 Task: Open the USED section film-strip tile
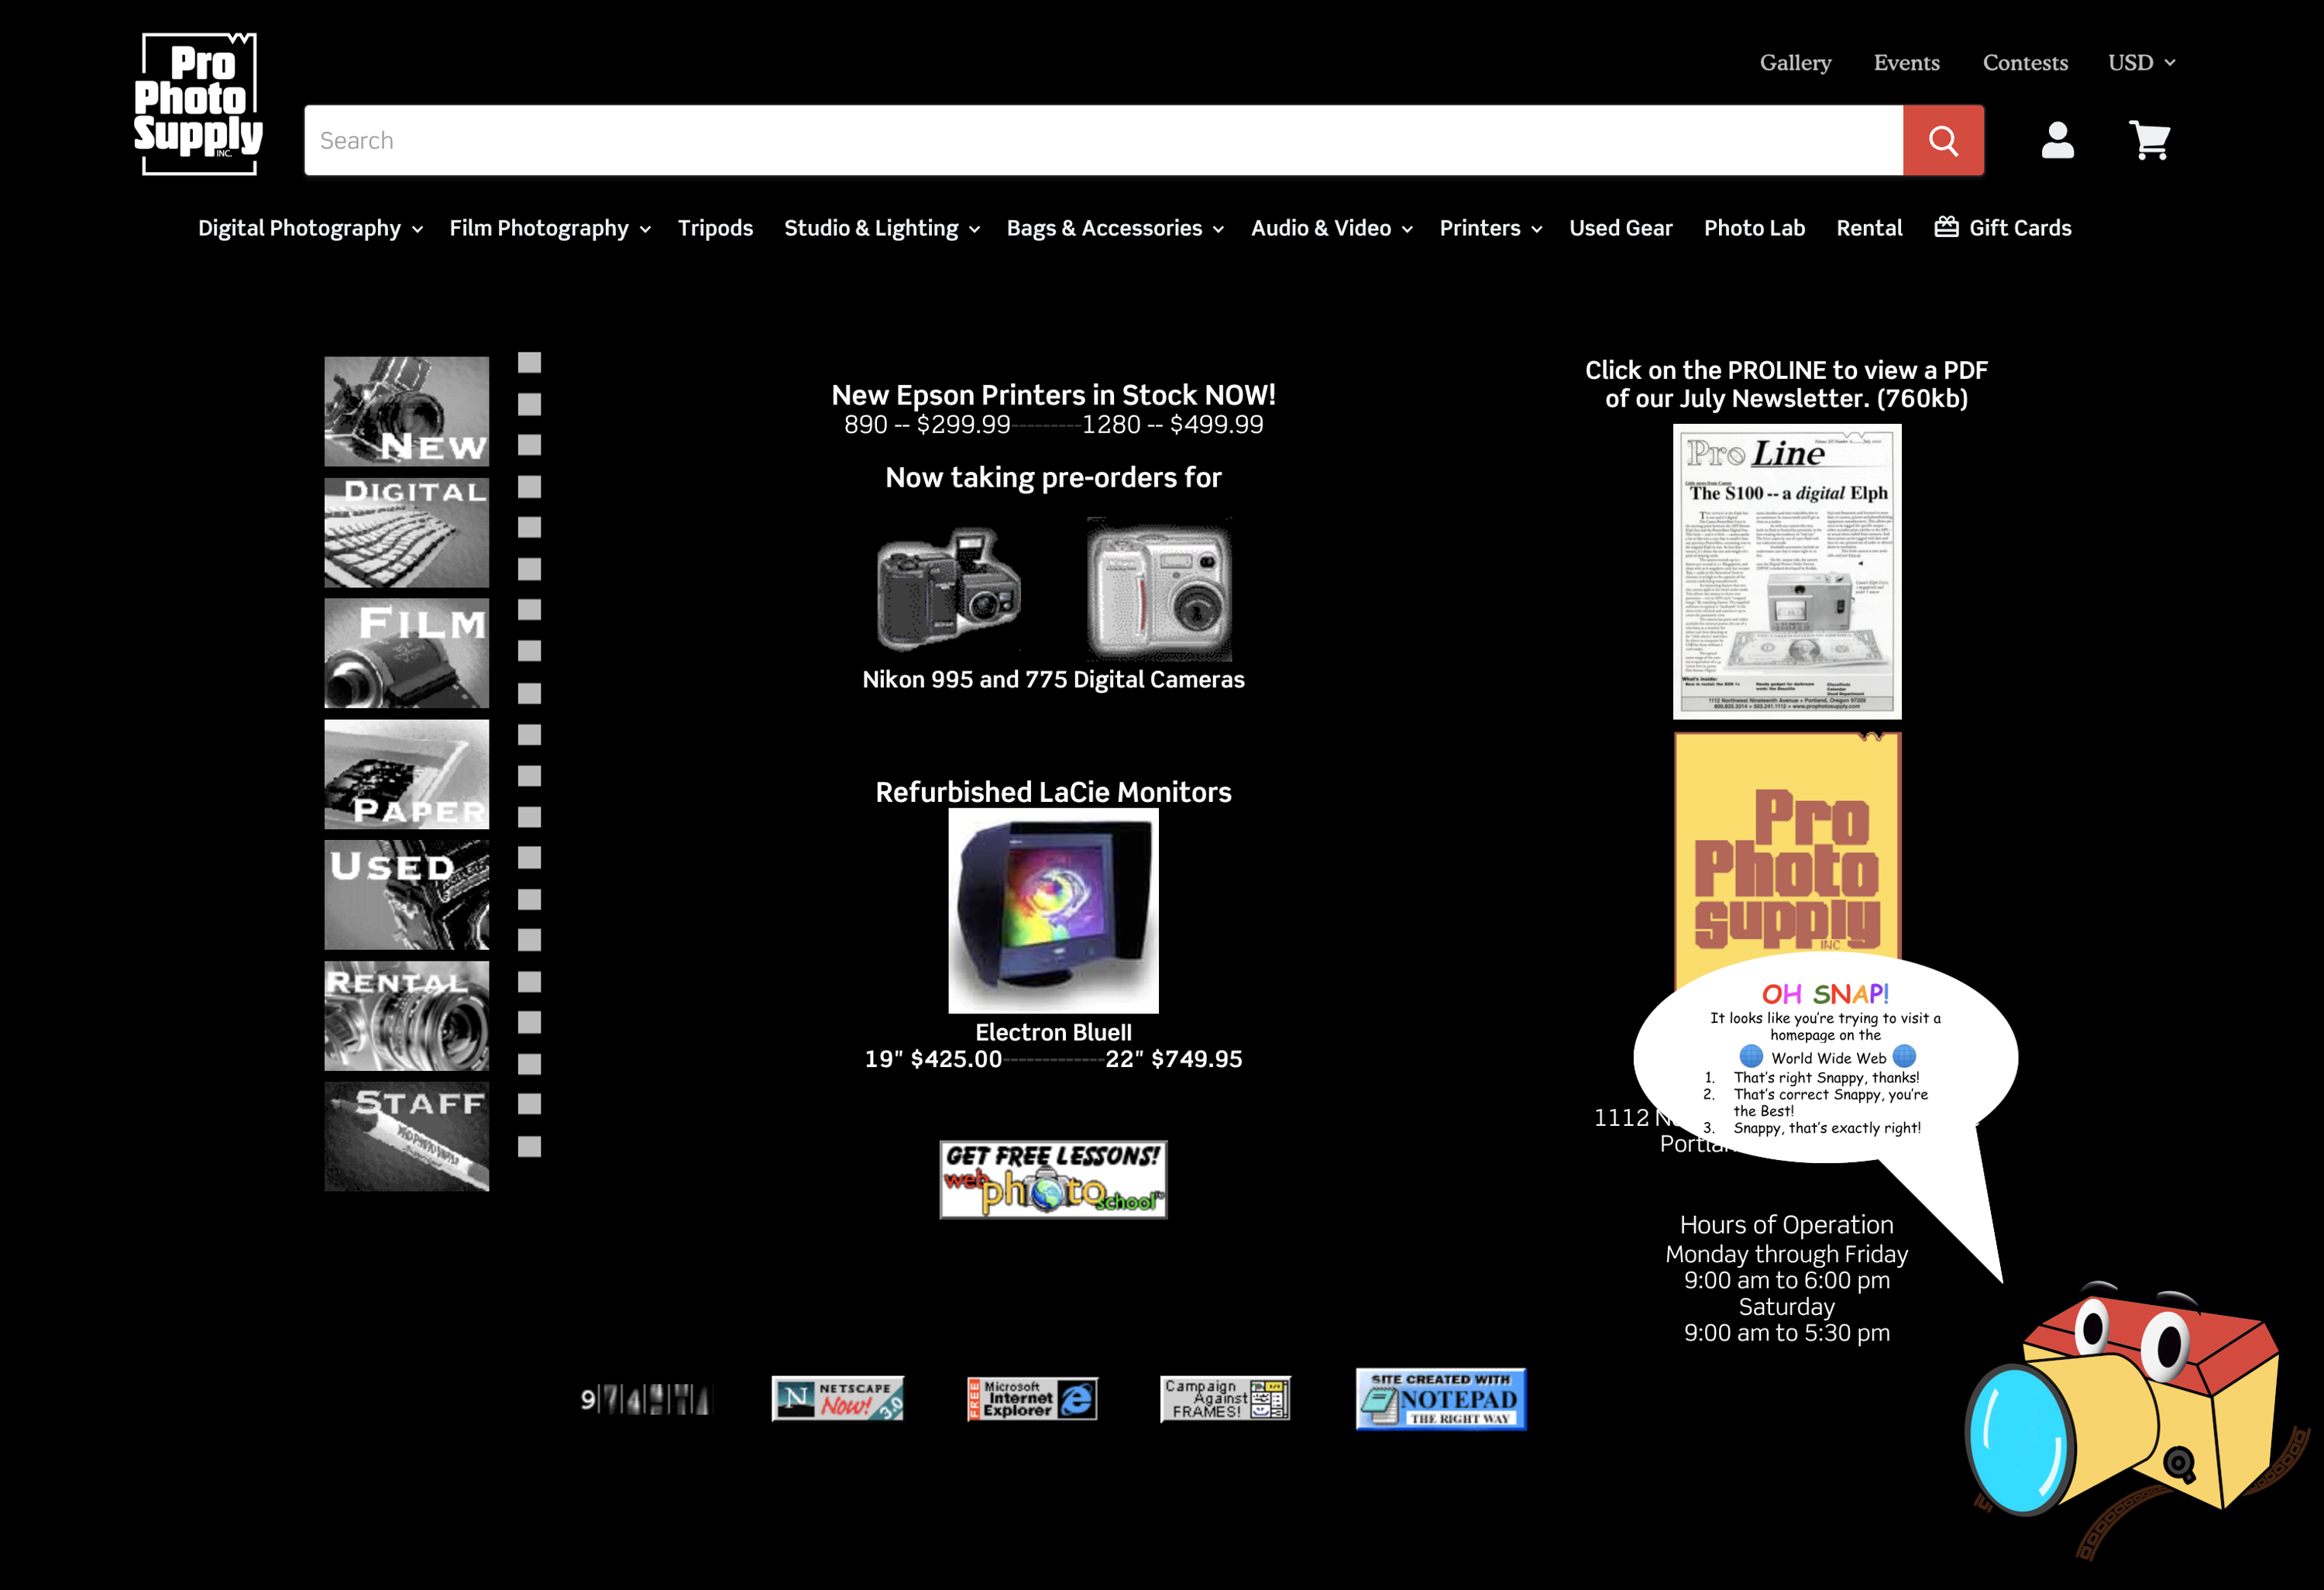(407, 894)
